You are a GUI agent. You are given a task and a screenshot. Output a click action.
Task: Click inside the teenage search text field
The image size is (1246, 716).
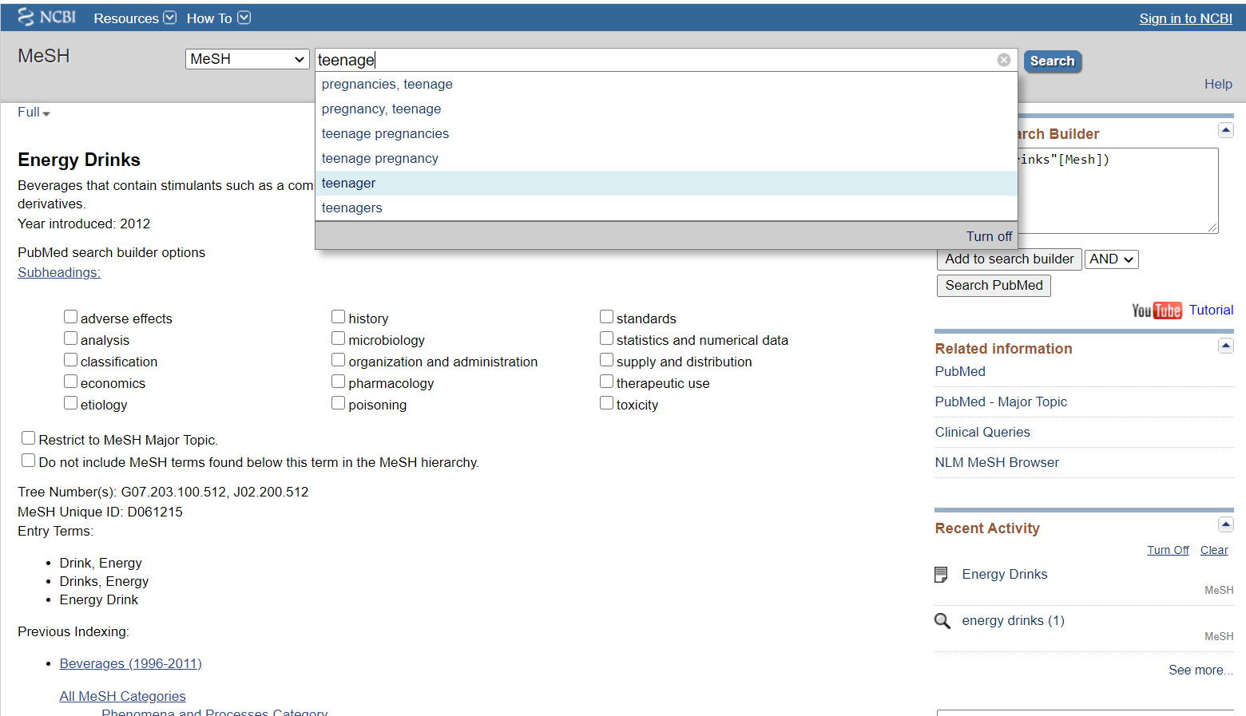(655, 60)
